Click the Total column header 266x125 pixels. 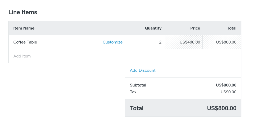click(232, 28)
